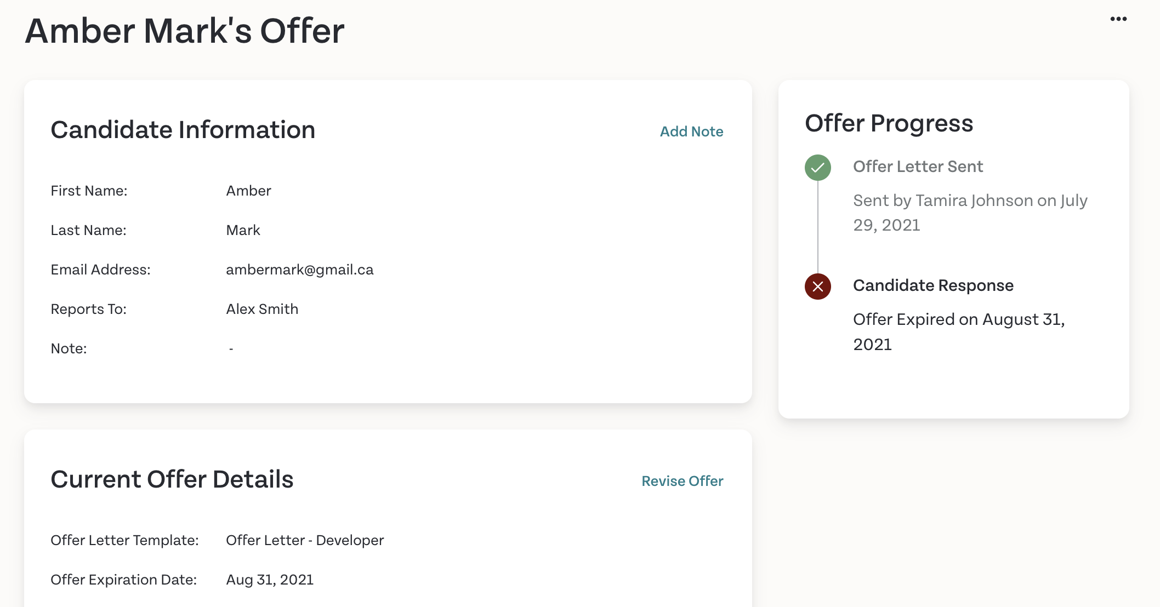Screen dimensions: 1160x607
Task: Click the Amber Mark's Offer page title
Action: [185, 31]
